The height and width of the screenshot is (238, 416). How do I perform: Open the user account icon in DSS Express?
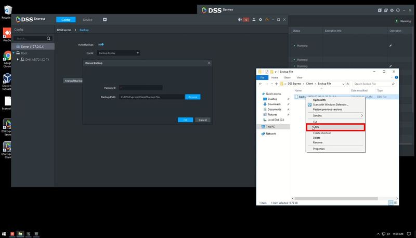click(254, 20)
